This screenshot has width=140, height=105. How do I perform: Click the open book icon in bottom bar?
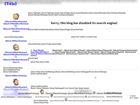tap(94, 93)
